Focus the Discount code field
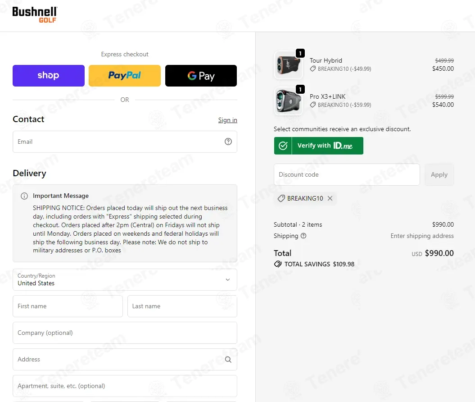This screenshot has width=475, height=402. (347, 174)
